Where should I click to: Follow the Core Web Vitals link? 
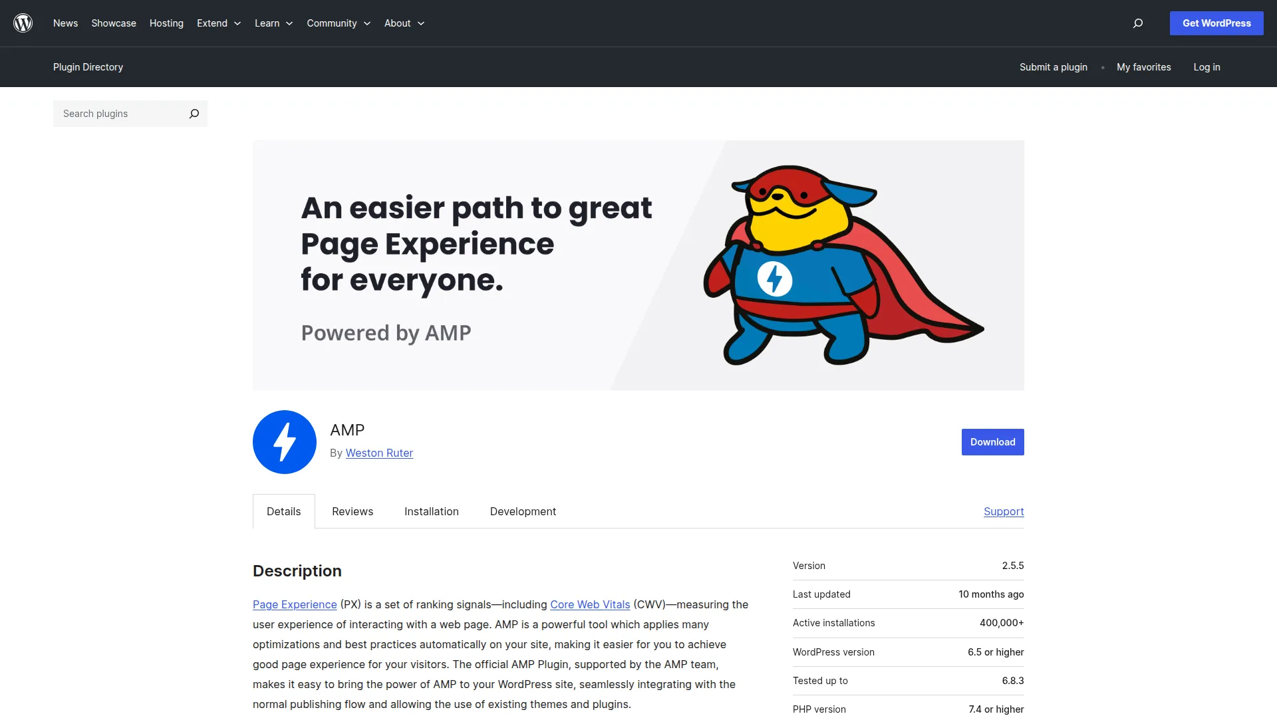pos(590,604)
